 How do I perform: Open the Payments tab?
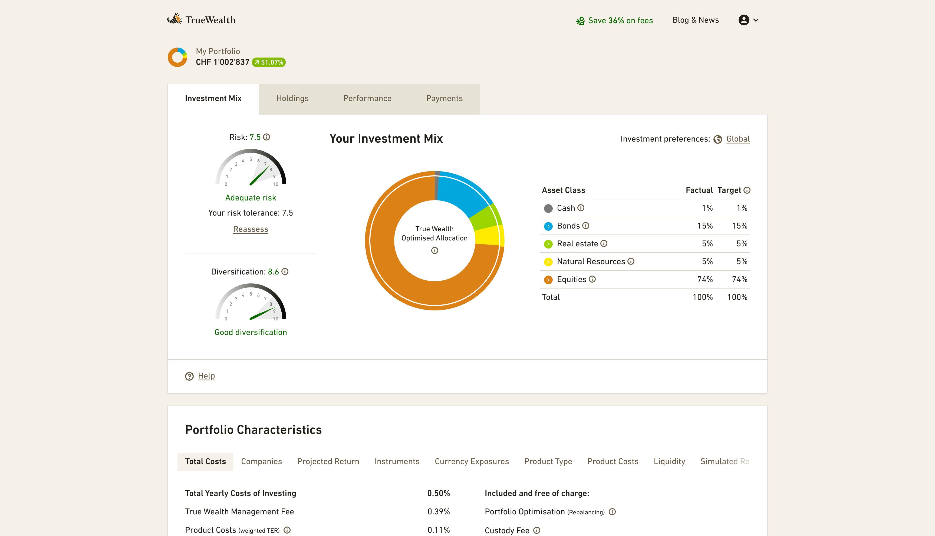[444, 98]
